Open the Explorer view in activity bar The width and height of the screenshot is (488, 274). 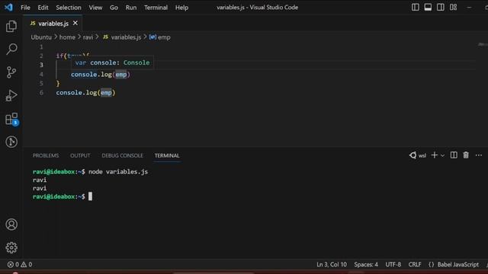11,27
